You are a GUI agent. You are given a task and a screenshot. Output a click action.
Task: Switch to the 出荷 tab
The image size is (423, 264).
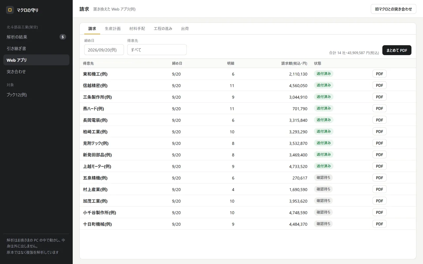(185, 29)
